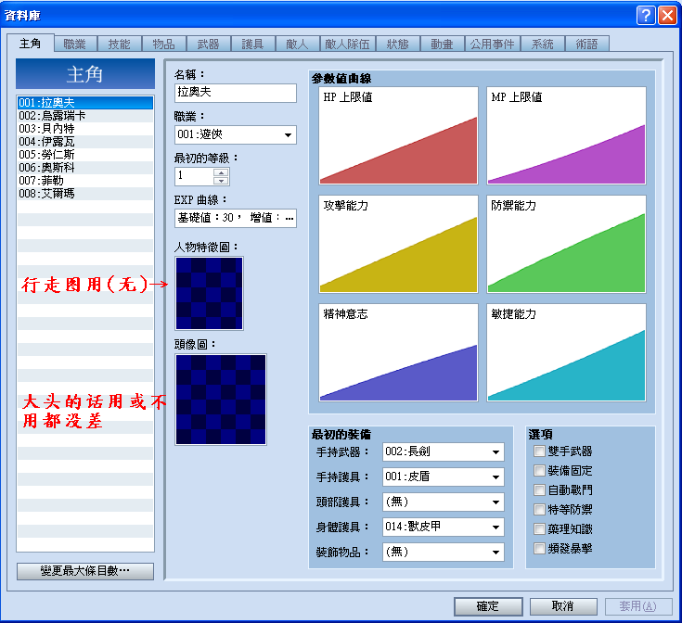Open the 武器 tab
The height and width of the screenshot is (623, 682).
point(209,44)
